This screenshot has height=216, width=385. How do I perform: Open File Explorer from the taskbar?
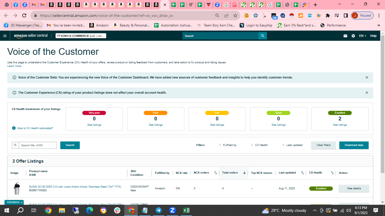[x=62, y=210]
